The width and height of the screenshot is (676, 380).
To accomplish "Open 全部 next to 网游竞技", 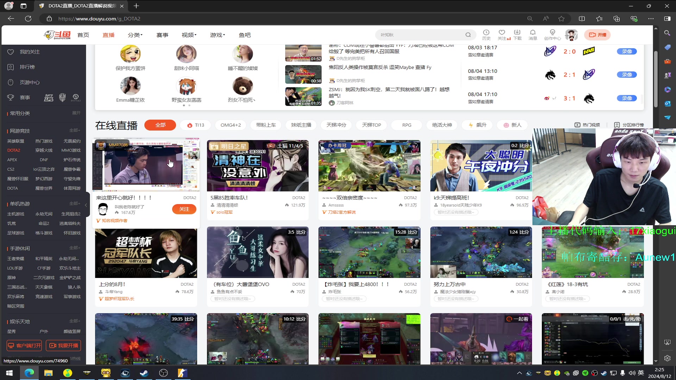I will (x=75, y=131).
